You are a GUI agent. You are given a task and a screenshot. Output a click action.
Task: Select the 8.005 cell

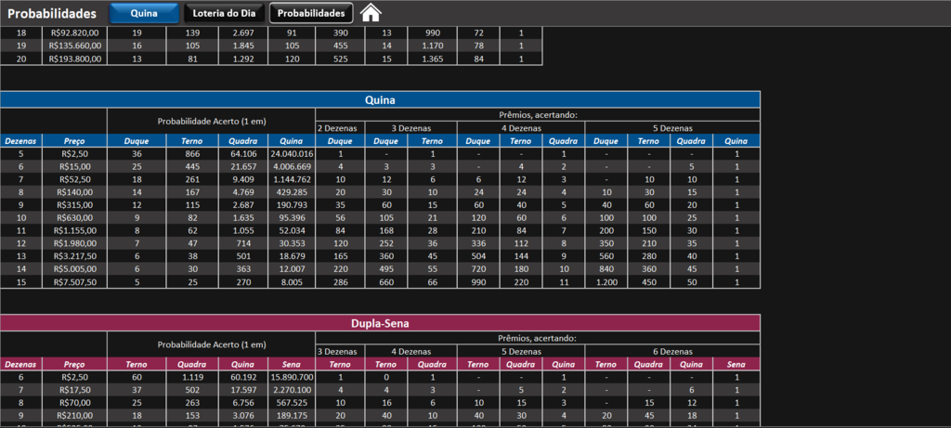point(292,282)
